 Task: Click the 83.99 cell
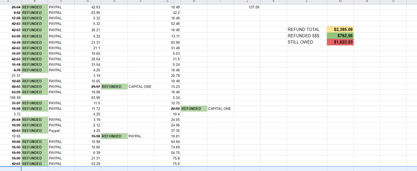click(x=167, y=42)
